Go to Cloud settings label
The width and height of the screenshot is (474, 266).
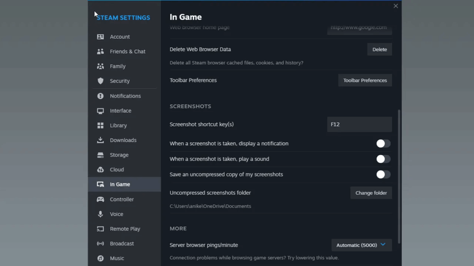[x=117, y=169]
